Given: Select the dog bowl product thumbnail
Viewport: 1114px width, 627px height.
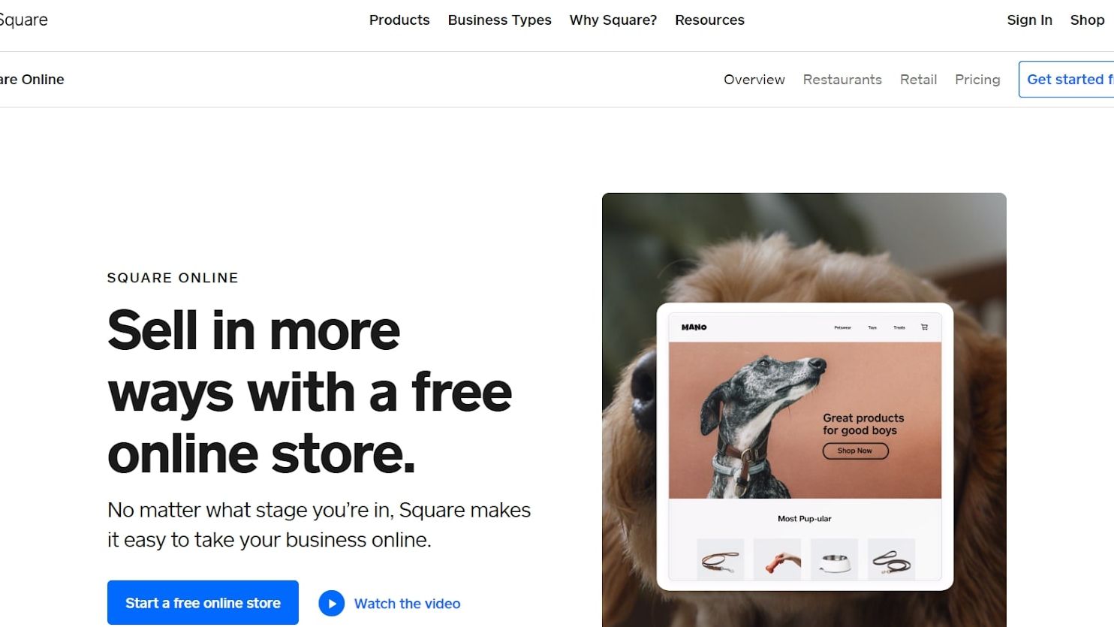Looking at the screenshot, I should tap(834, 559).
